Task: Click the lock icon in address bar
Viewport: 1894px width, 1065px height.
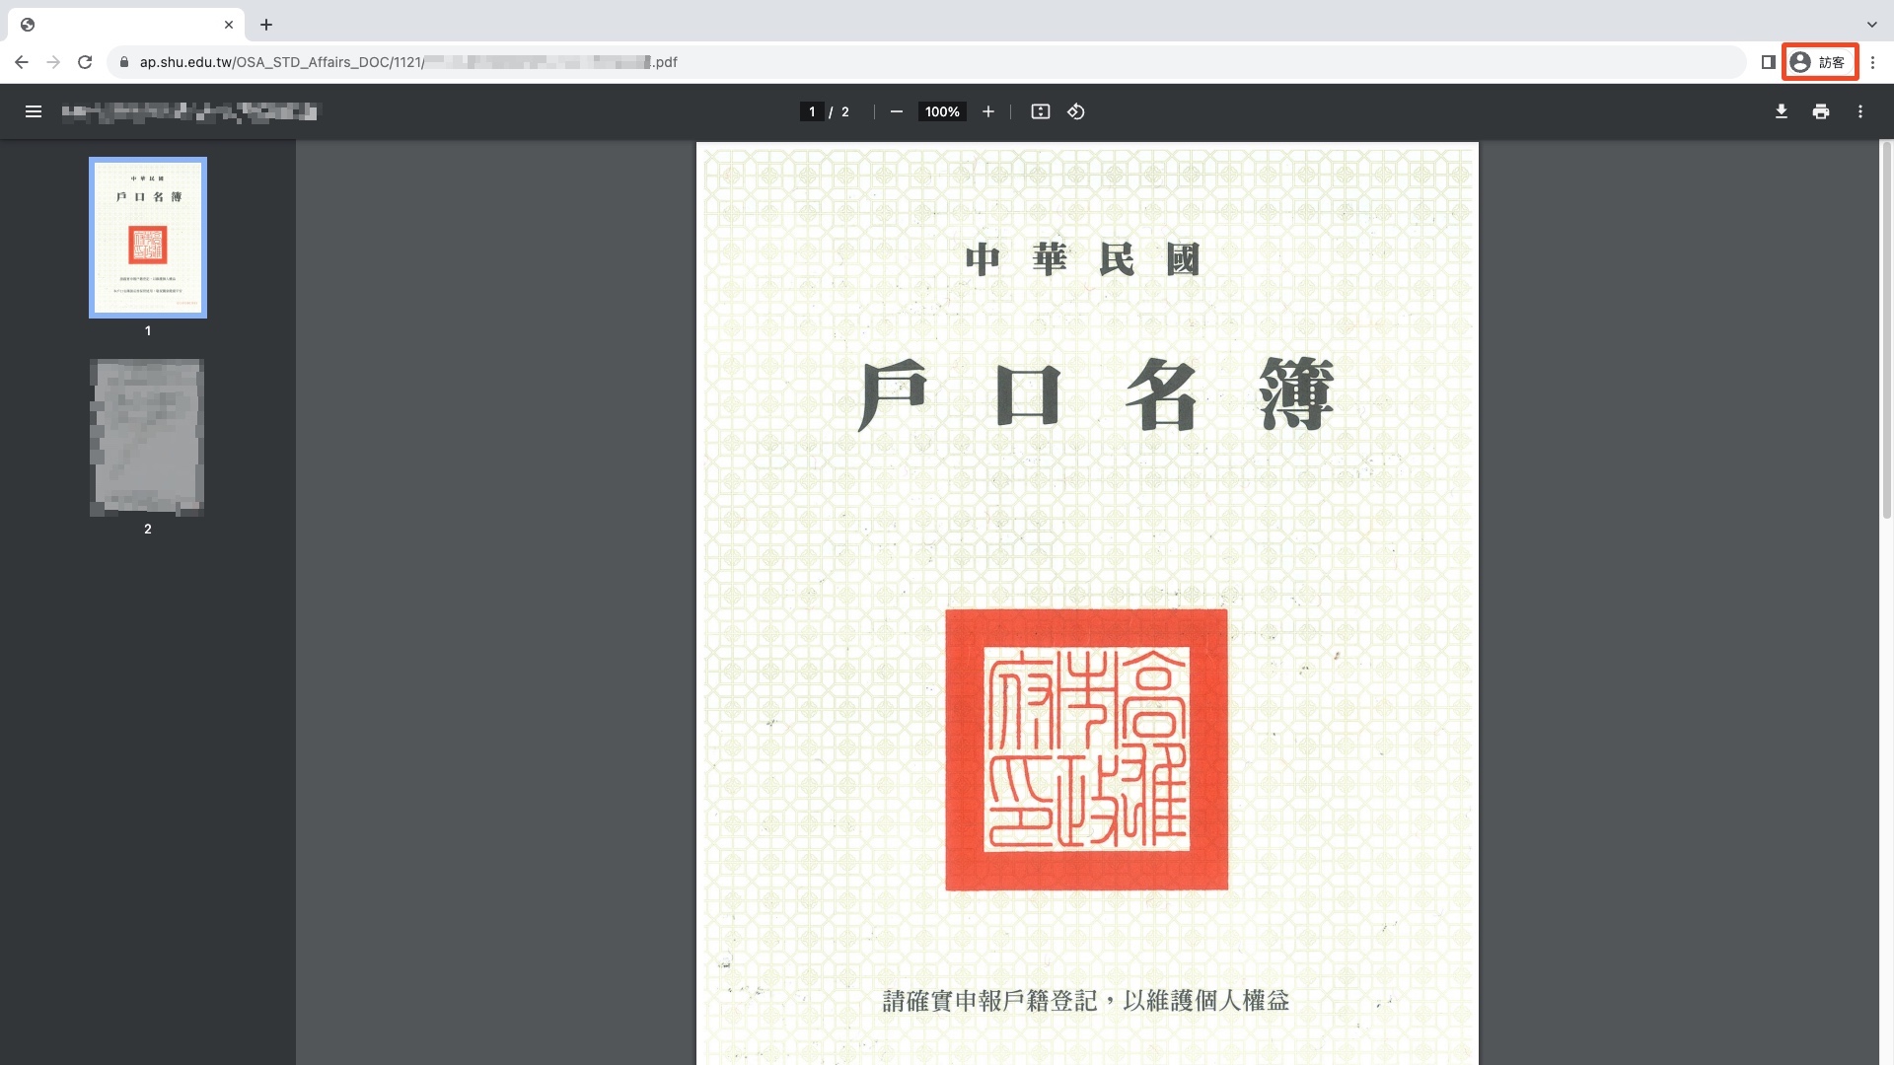Action: click(123, 62)
